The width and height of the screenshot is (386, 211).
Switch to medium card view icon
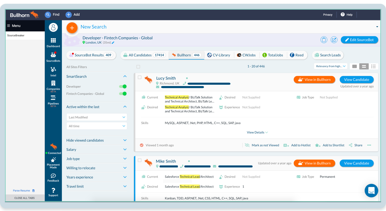364,66
